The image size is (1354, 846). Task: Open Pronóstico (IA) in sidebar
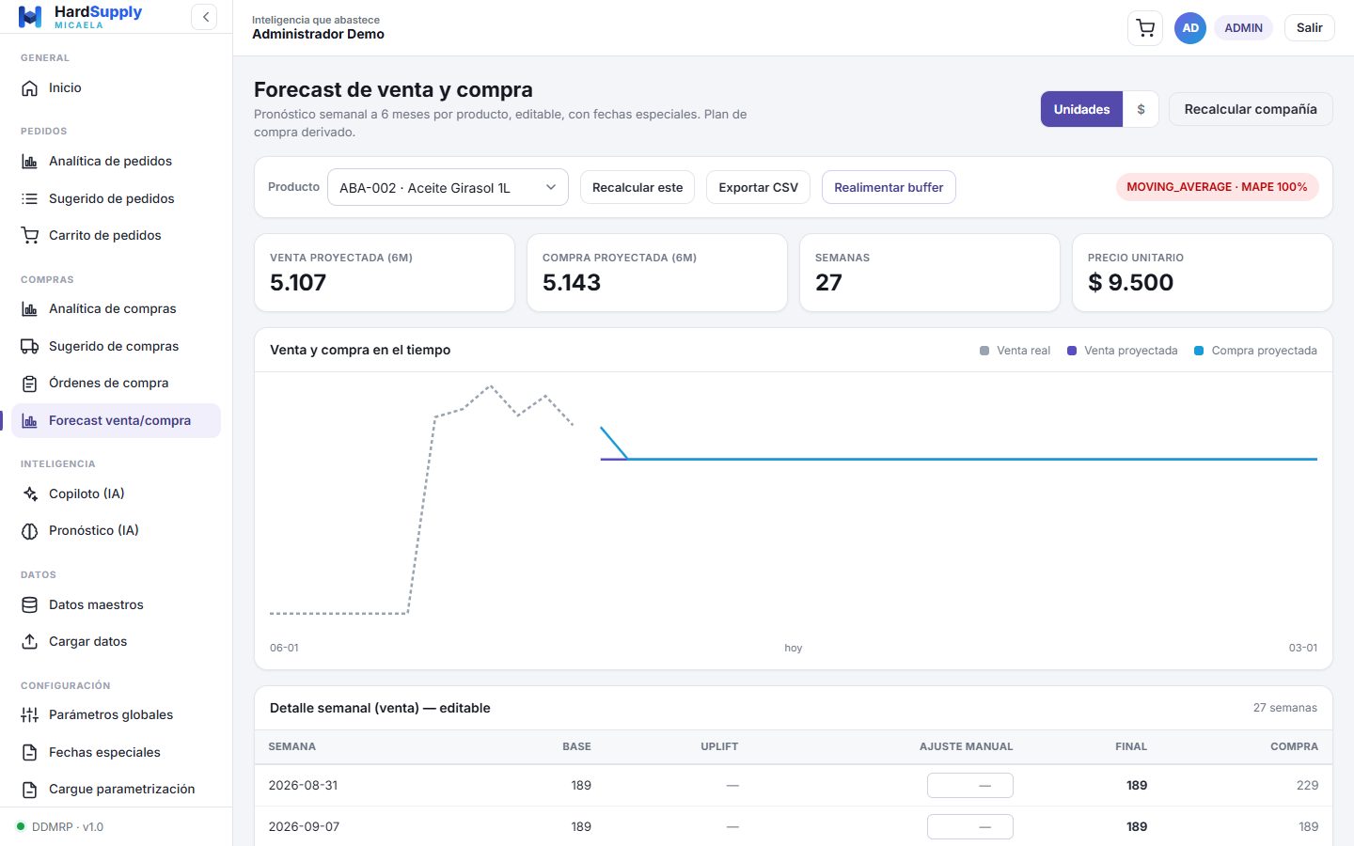click(116, 531)
